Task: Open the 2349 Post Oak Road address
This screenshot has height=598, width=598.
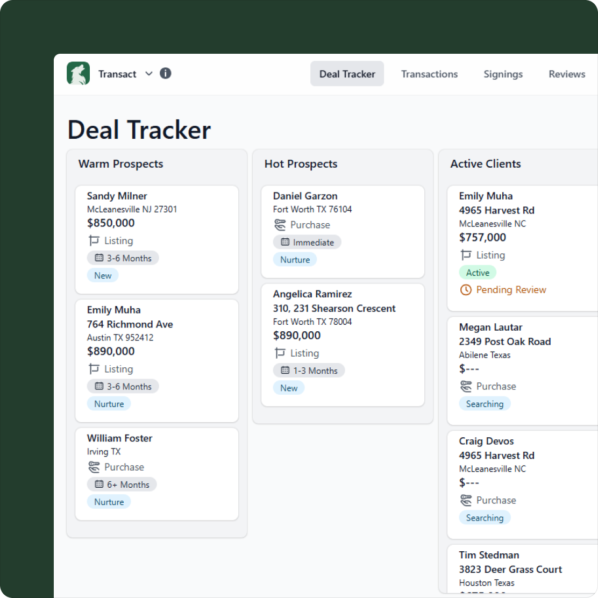Action: coord(505,341)
